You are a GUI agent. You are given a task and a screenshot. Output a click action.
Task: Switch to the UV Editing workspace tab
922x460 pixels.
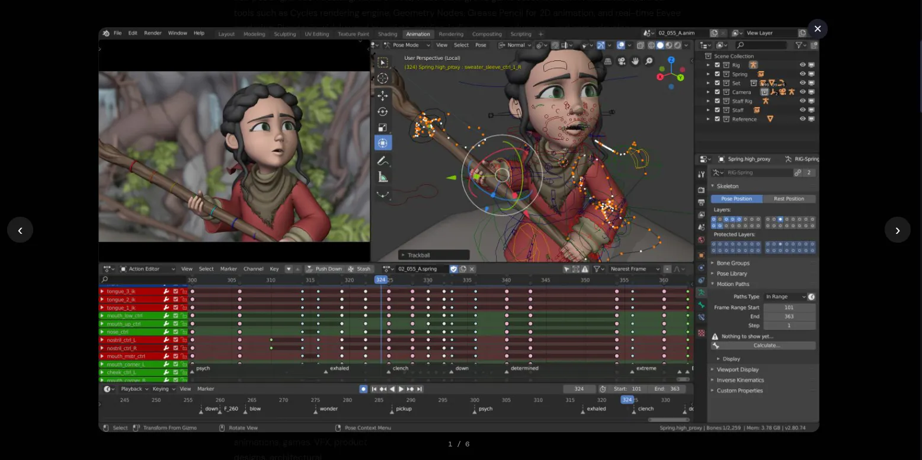[317, 34]
